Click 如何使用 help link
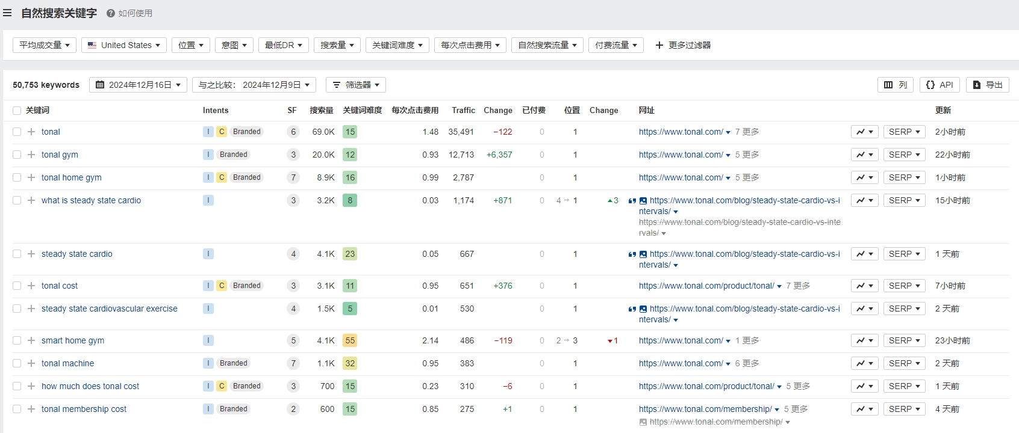The image size is (1019, 433). point(136,13)
